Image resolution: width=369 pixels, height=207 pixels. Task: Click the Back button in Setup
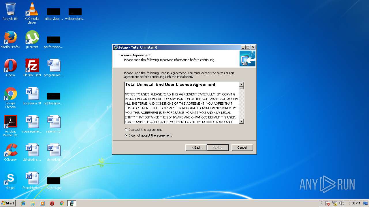tap(196, 147)
